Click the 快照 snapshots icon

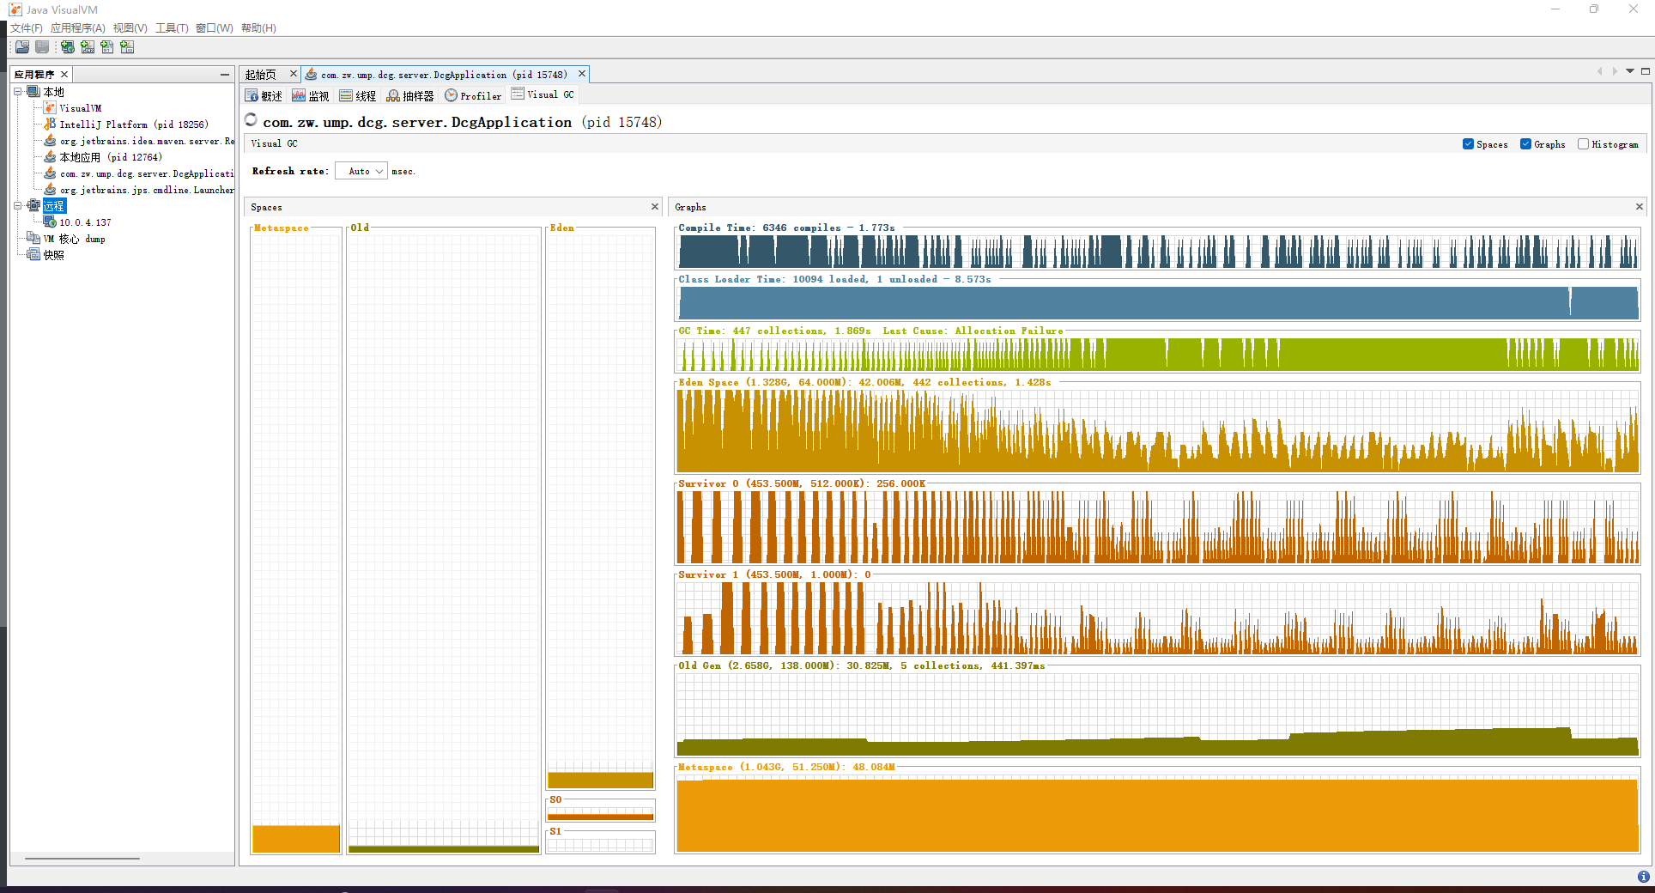click(x=33, y=255)
